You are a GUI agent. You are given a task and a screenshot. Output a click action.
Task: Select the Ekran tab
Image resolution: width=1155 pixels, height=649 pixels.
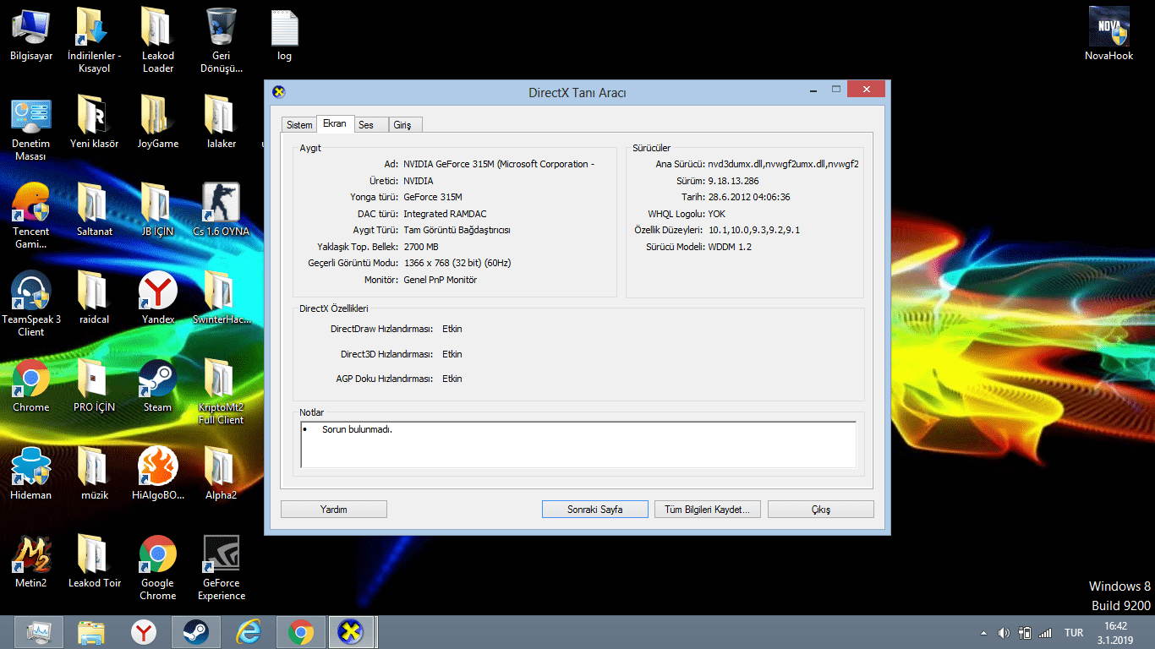[x=335, y=123]
